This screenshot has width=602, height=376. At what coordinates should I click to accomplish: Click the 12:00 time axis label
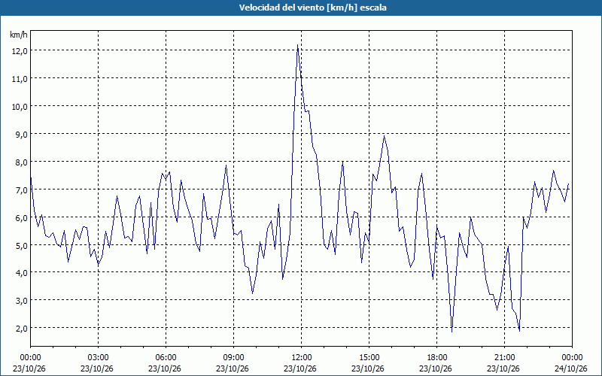pyautogui.click(x=302, y=358)
